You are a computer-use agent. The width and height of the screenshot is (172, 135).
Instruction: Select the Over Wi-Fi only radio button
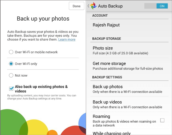click(11, 64)
